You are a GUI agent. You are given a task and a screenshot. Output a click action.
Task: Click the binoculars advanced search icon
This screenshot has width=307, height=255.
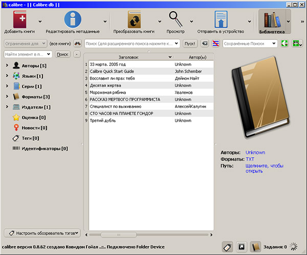point(78,44)
